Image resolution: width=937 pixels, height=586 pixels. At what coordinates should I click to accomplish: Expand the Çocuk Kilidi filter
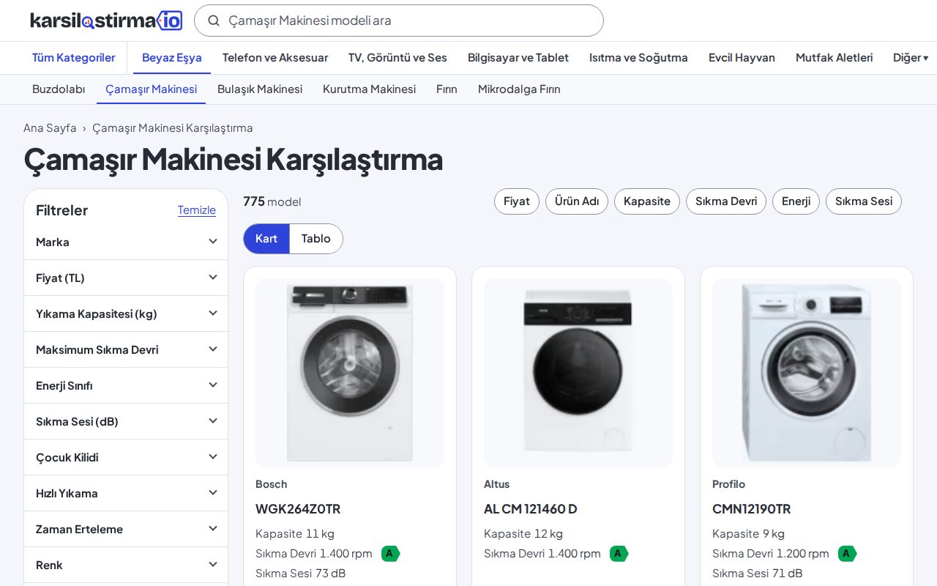126,457
